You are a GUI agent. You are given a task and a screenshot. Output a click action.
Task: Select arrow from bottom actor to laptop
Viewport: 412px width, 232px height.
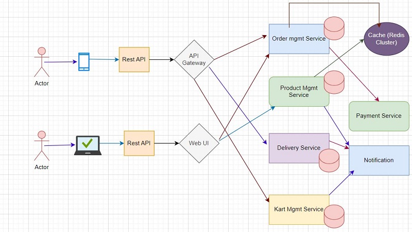[x=60, y=145]
